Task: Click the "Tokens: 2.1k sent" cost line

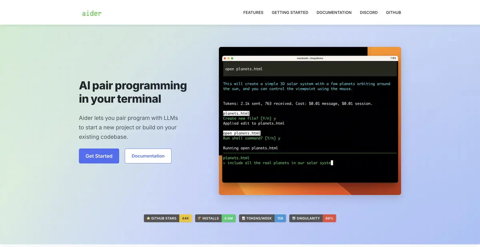Action: (298, 104)
